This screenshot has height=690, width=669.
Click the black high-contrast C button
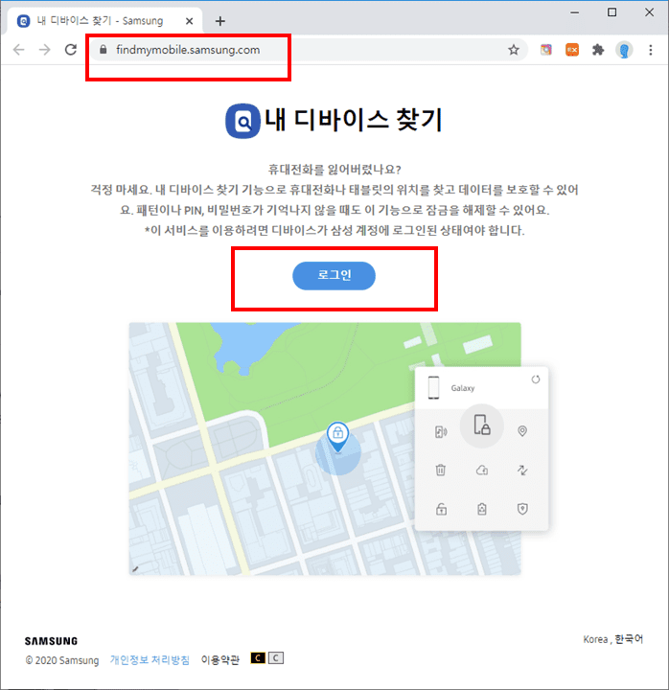(258, 657)
